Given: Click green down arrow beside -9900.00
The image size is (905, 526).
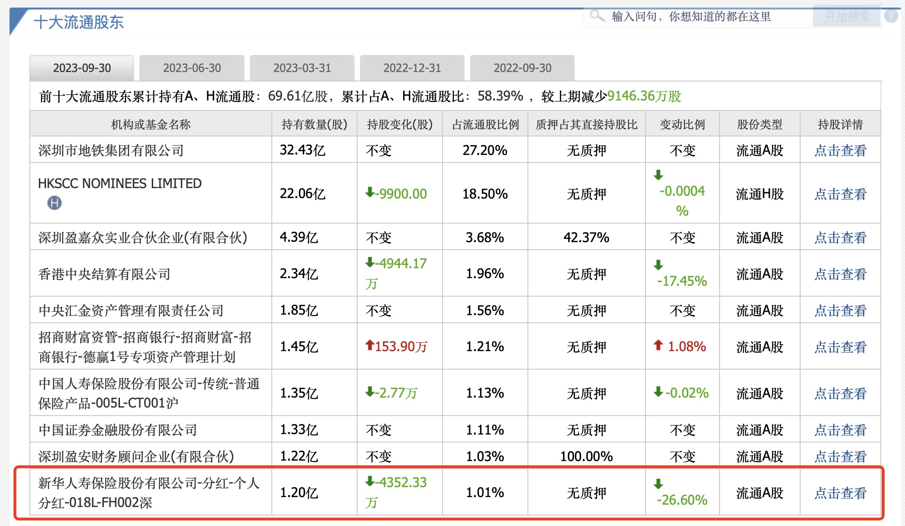Looking at the screenshot, I should (370, 192).
